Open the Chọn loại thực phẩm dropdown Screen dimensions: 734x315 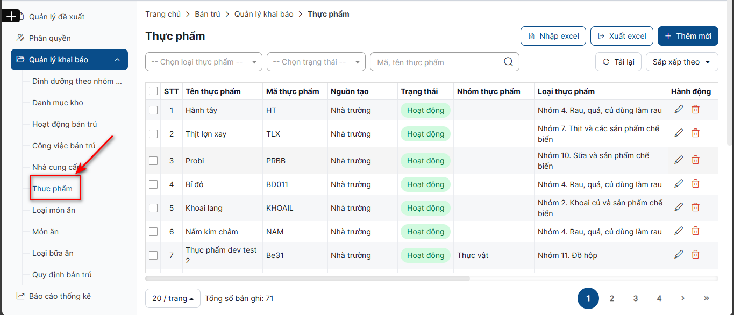(x=204, y=62)
